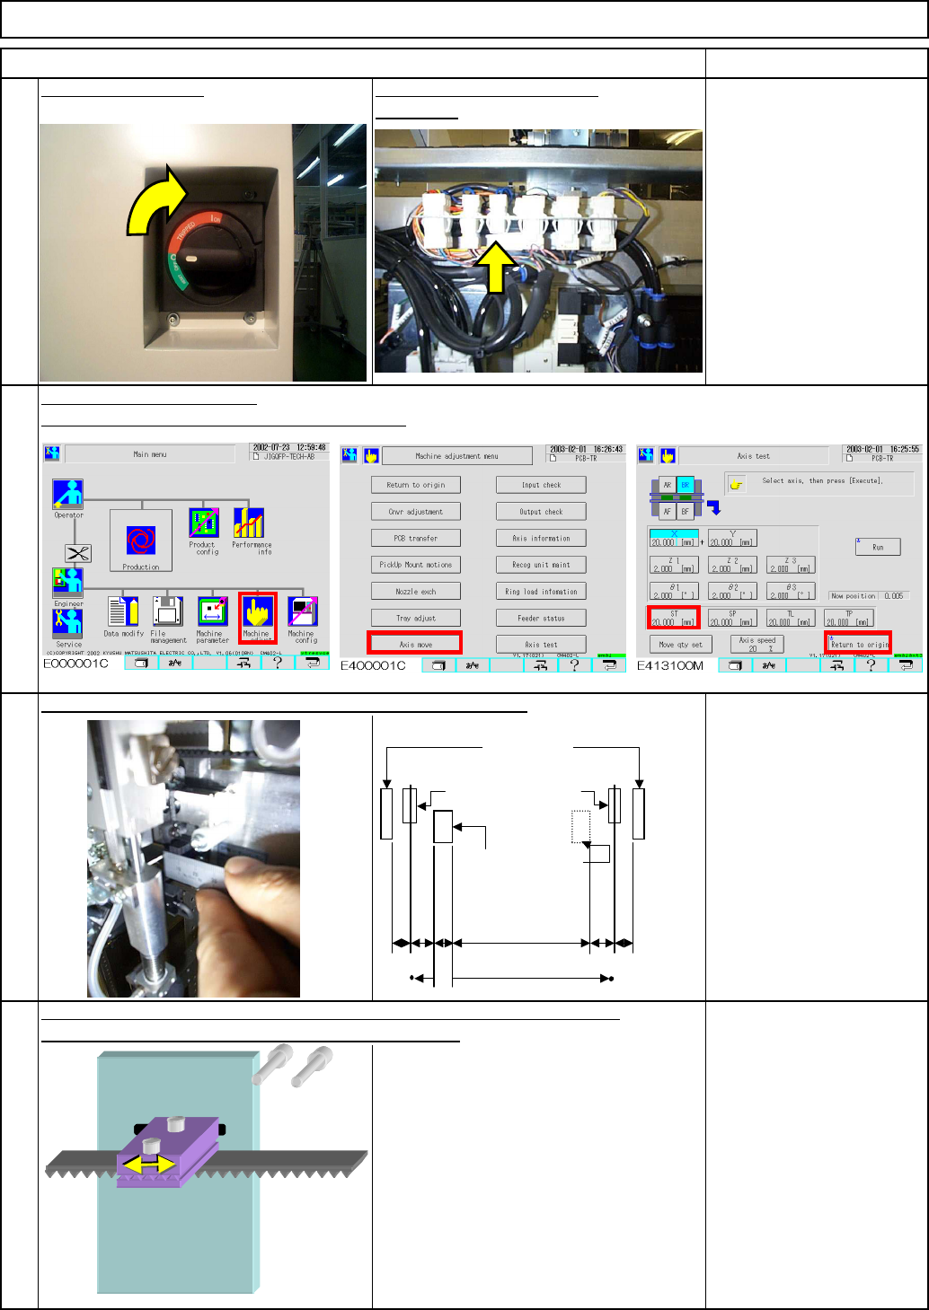Click return arrow in Main menu bottom toolbar
929x1310 pixels.
[x=312, y=664]
